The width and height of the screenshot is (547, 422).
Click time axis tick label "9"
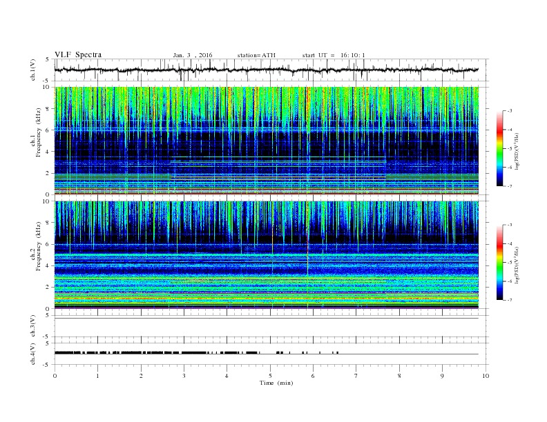(442, 376)
